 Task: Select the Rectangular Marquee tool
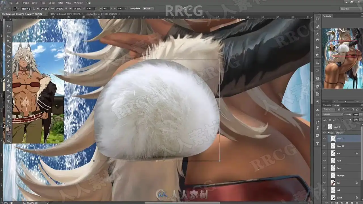click(x=9, y=31)
